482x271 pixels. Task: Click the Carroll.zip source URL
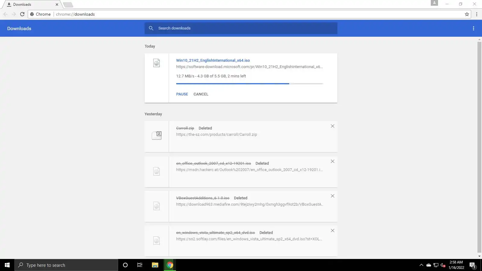tap(217, 135)
